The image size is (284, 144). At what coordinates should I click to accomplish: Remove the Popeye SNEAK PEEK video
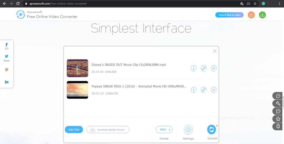(x=214, y=90)
